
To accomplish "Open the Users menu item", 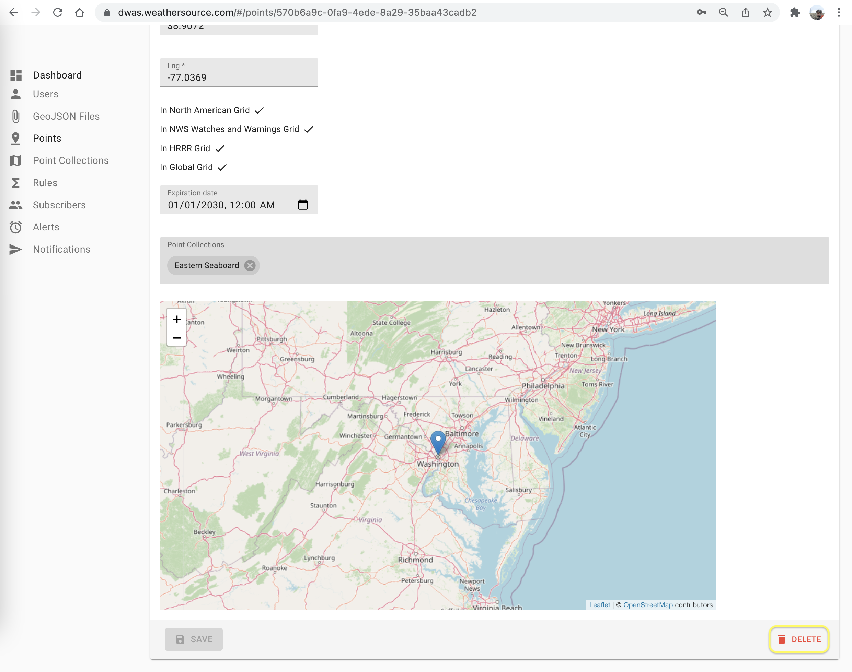I will coord(46,94).
